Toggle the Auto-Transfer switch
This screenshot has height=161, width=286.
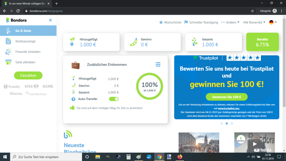114,99
